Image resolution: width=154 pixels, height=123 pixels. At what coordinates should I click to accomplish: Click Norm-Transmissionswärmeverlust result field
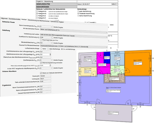coord(45,86)
